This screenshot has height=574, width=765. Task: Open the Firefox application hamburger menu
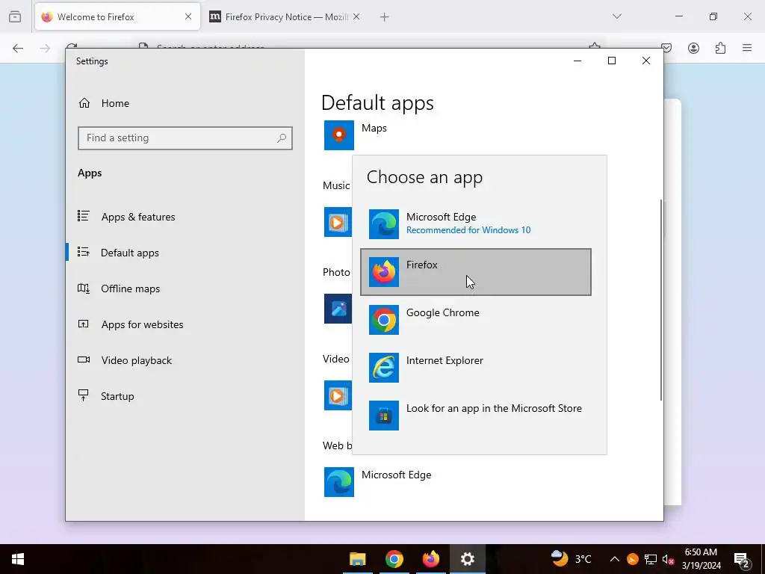[747, 48]
